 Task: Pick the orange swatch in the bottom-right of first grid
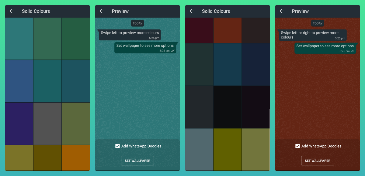tap(76, 157)
